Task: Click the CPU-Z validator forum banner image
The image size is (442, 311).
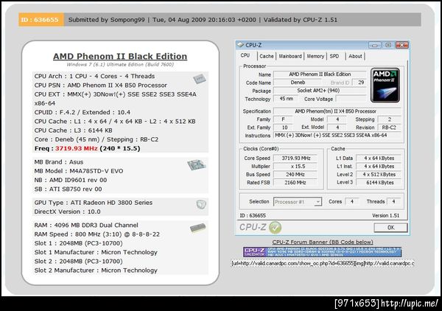Action: click(x=322, y=252)
